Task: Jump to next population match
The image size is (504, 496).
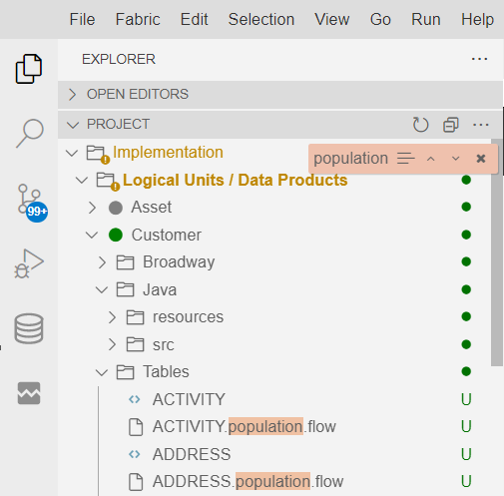Action: pos(456,159)
